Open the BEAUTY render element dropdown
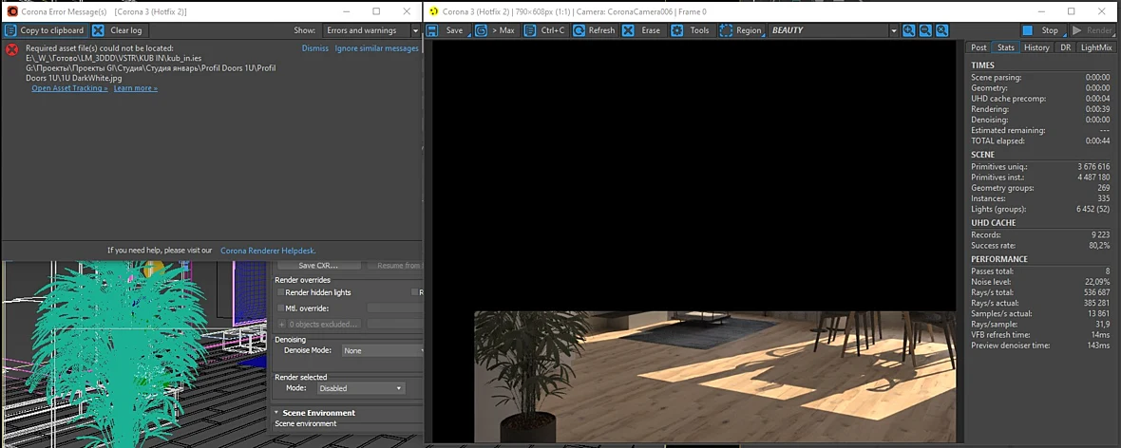Image resolution: width=1121 pixels, height=448 pixels. click(833, 30)
